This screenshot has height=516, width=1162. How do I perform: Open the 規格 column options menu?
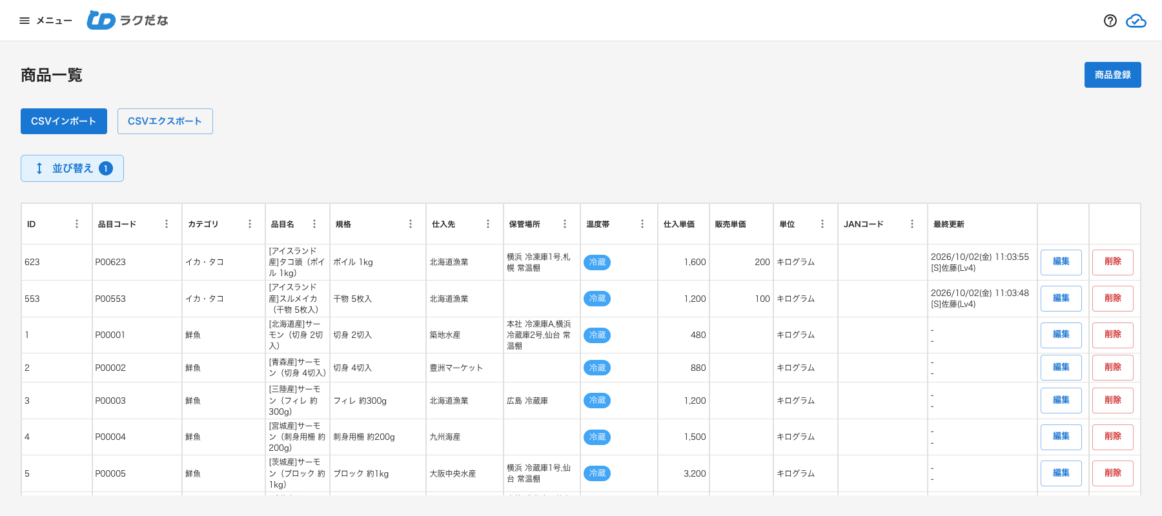point(411,224)
